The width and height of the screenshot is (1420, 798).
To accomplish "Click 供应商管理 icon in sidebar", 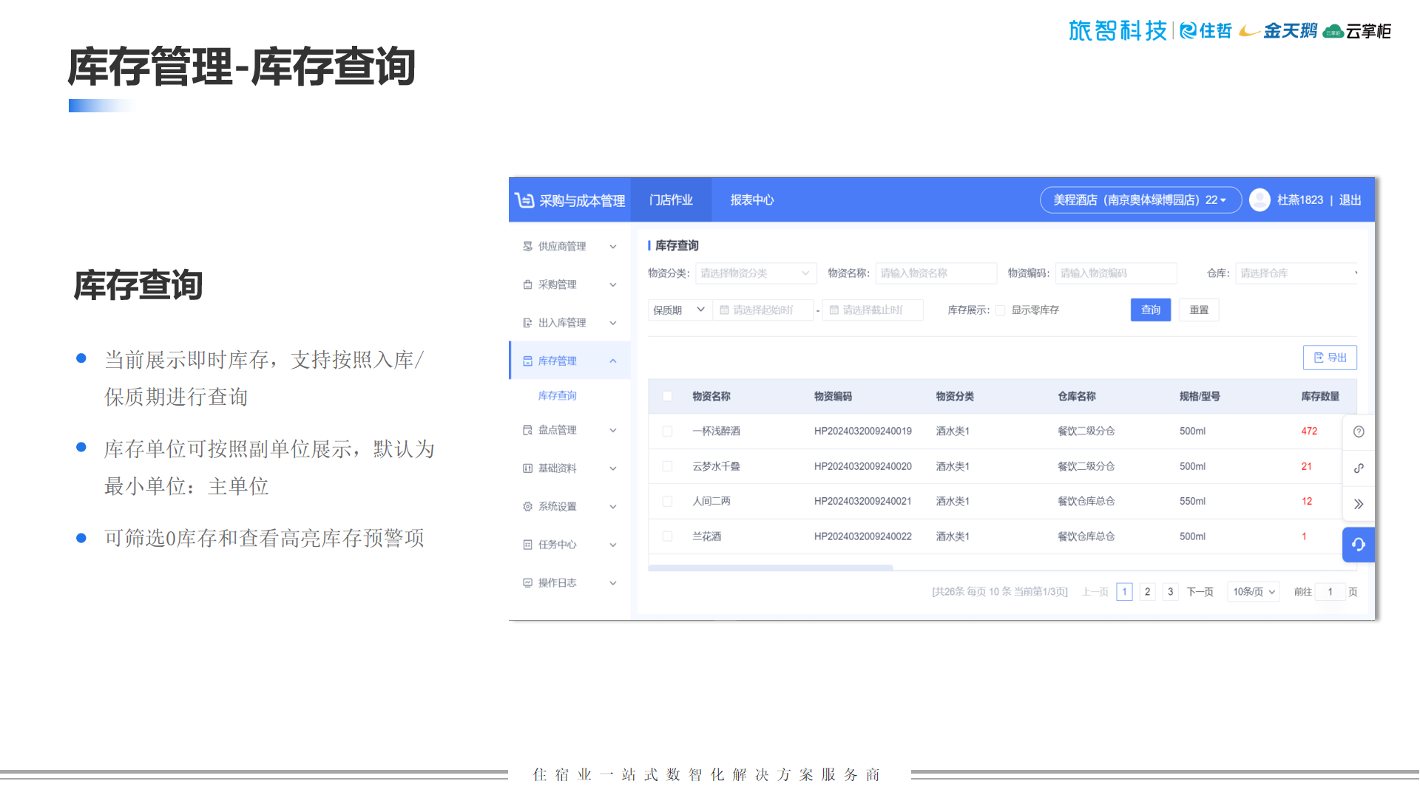I will 527,246.
